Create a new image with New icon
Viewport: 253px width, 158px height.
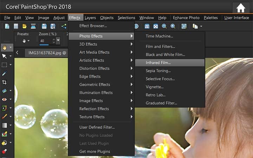[7, 26]
